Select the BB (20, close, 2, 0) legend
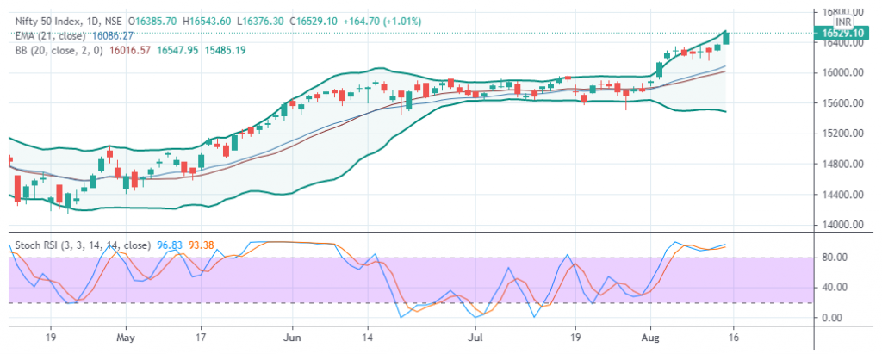882x354 pixels. pyautogui.click(x=52, y=51)
